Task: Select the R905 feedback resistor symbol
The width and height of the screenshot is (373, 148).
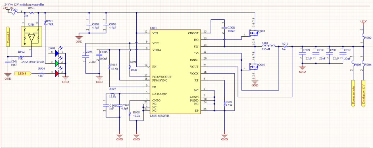Action: 109,67
